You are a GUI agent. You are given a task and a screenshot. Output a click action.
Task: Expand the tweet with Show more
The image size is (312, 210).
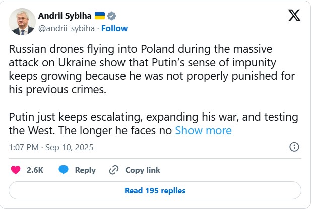[x=203, y=131]
